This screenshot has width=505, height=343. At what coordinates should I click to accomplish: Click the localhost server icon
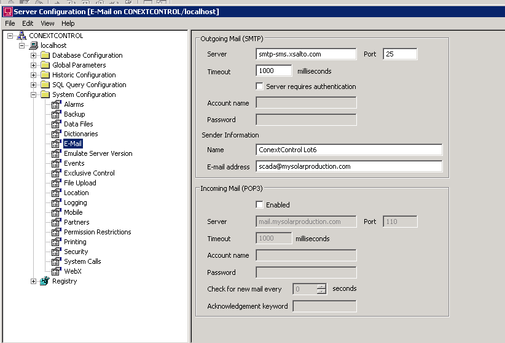(33, 45)
